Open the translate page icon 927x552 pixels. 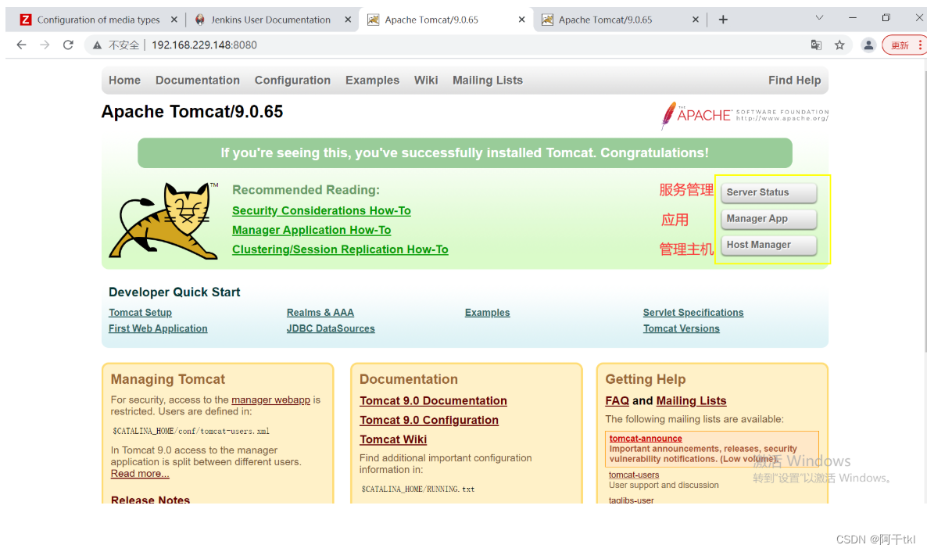816,45
